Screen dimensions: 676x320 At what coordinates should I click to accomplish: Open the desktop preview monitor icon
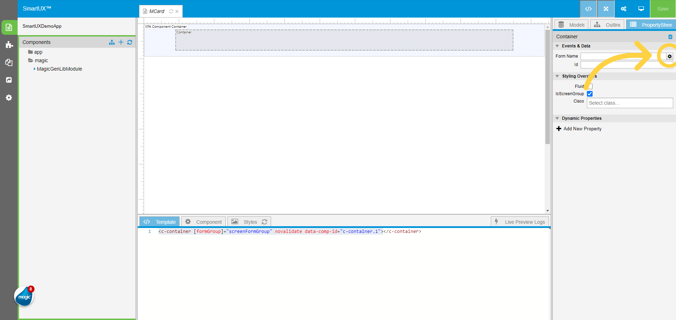pos(641,9)
